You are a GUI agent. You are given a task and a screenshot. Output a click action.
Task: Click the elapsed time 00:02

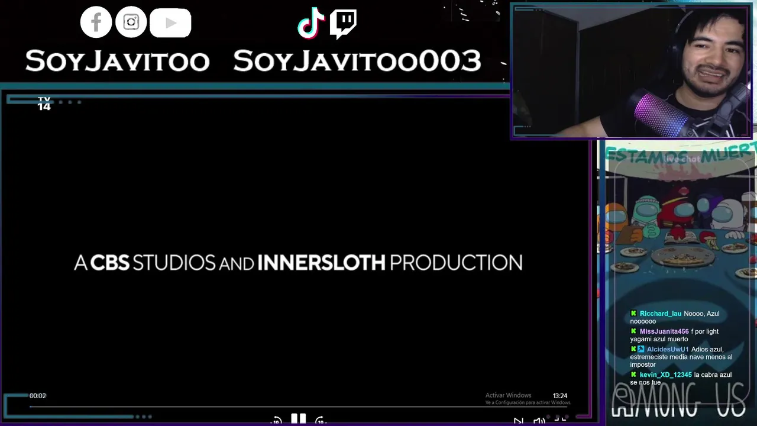[38, 396]
